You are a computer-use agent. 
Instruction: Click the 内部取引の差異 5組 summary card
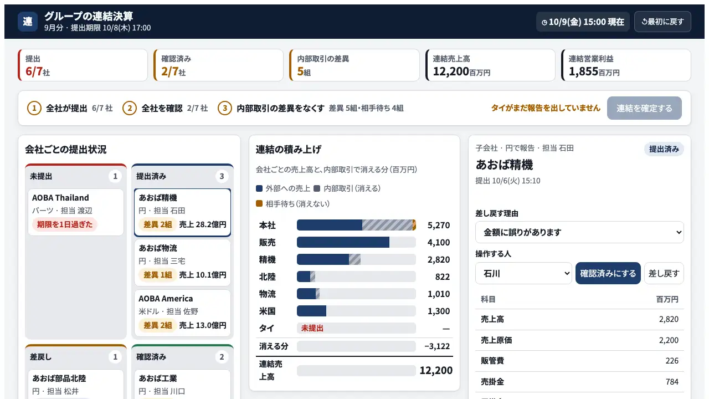354,65
